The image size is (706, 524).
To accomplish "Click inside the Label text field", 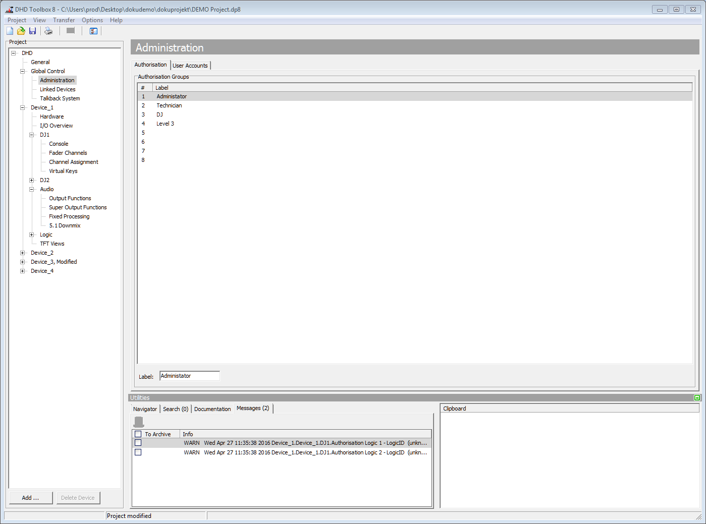I will pos(189,375).
